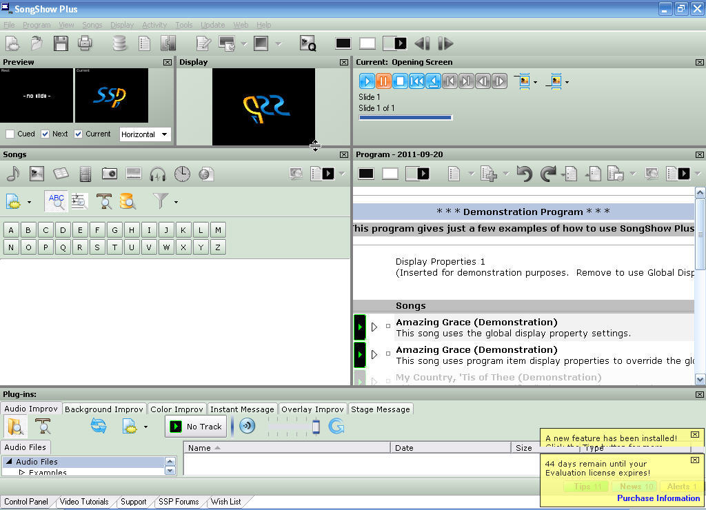The image size is (706, 510).
Task: Click the speaker sound icon in Audio Improv
Action: (x=248, y=426)
